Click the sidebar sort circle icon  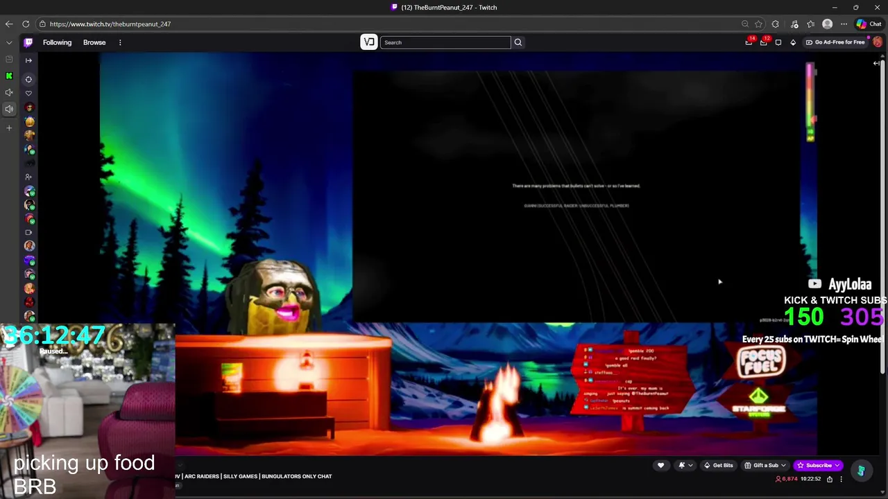coord(28,79)
